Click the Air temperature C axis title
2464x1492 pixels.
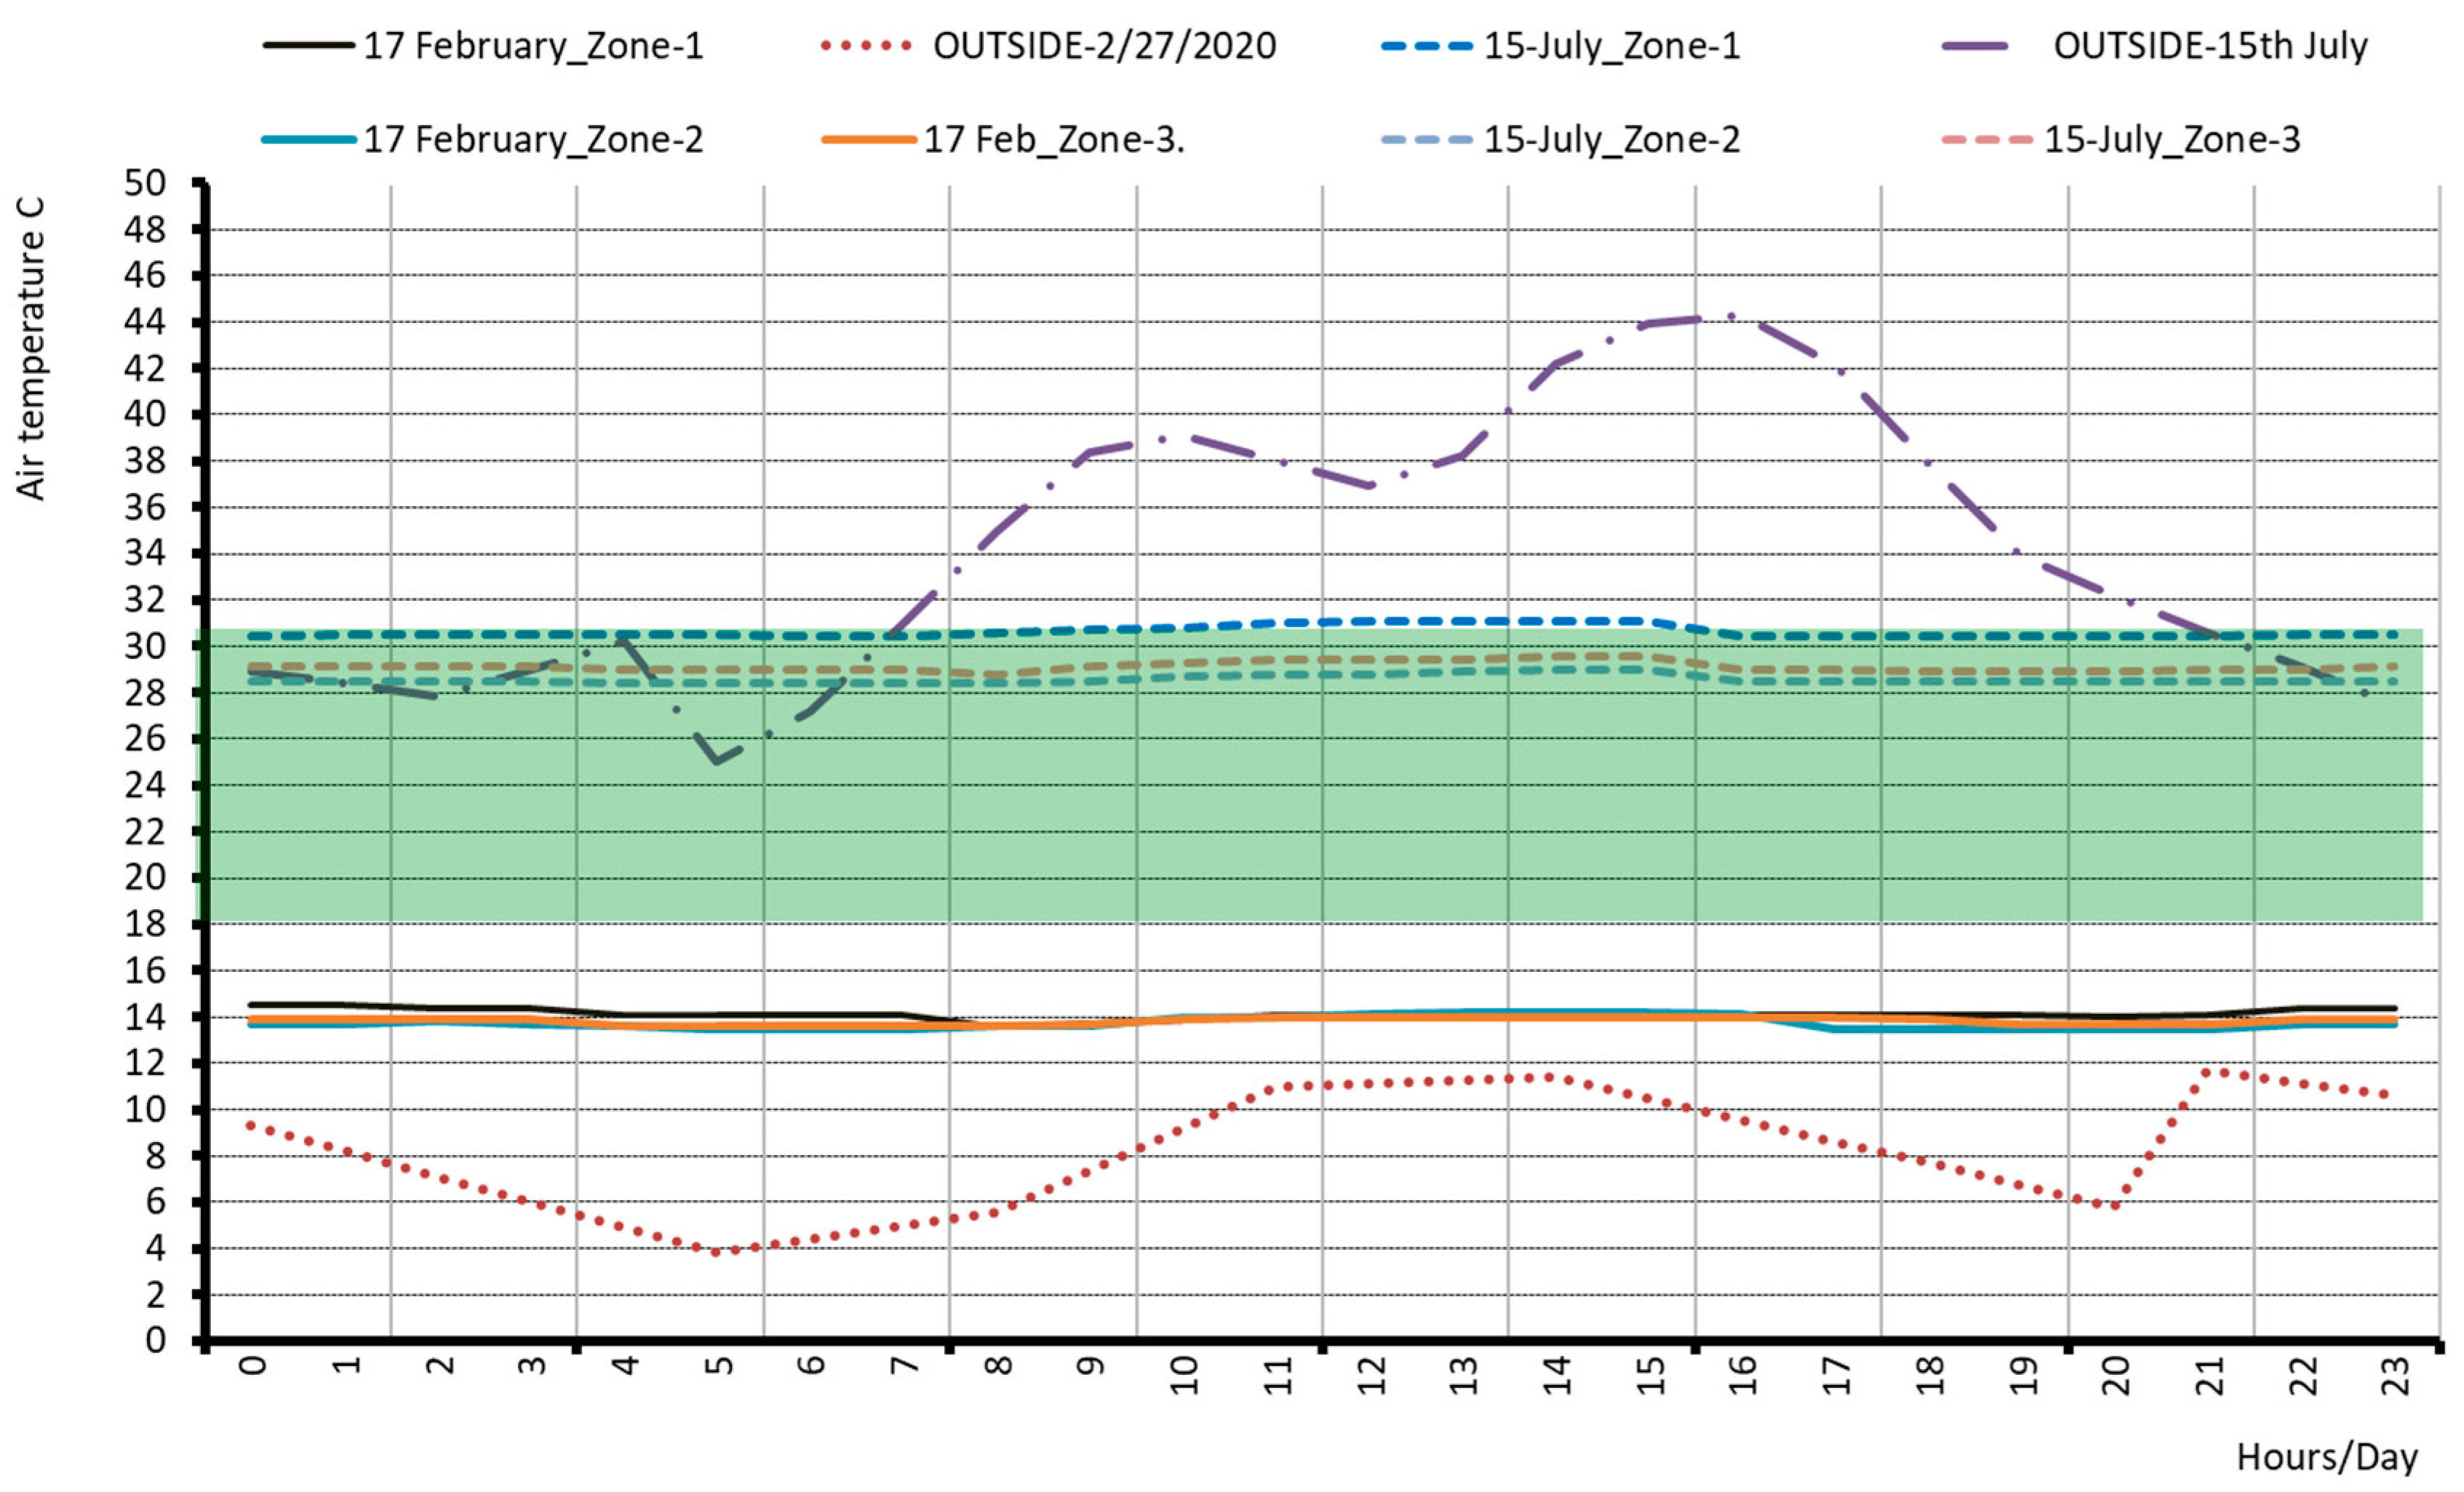click(31, 349)
